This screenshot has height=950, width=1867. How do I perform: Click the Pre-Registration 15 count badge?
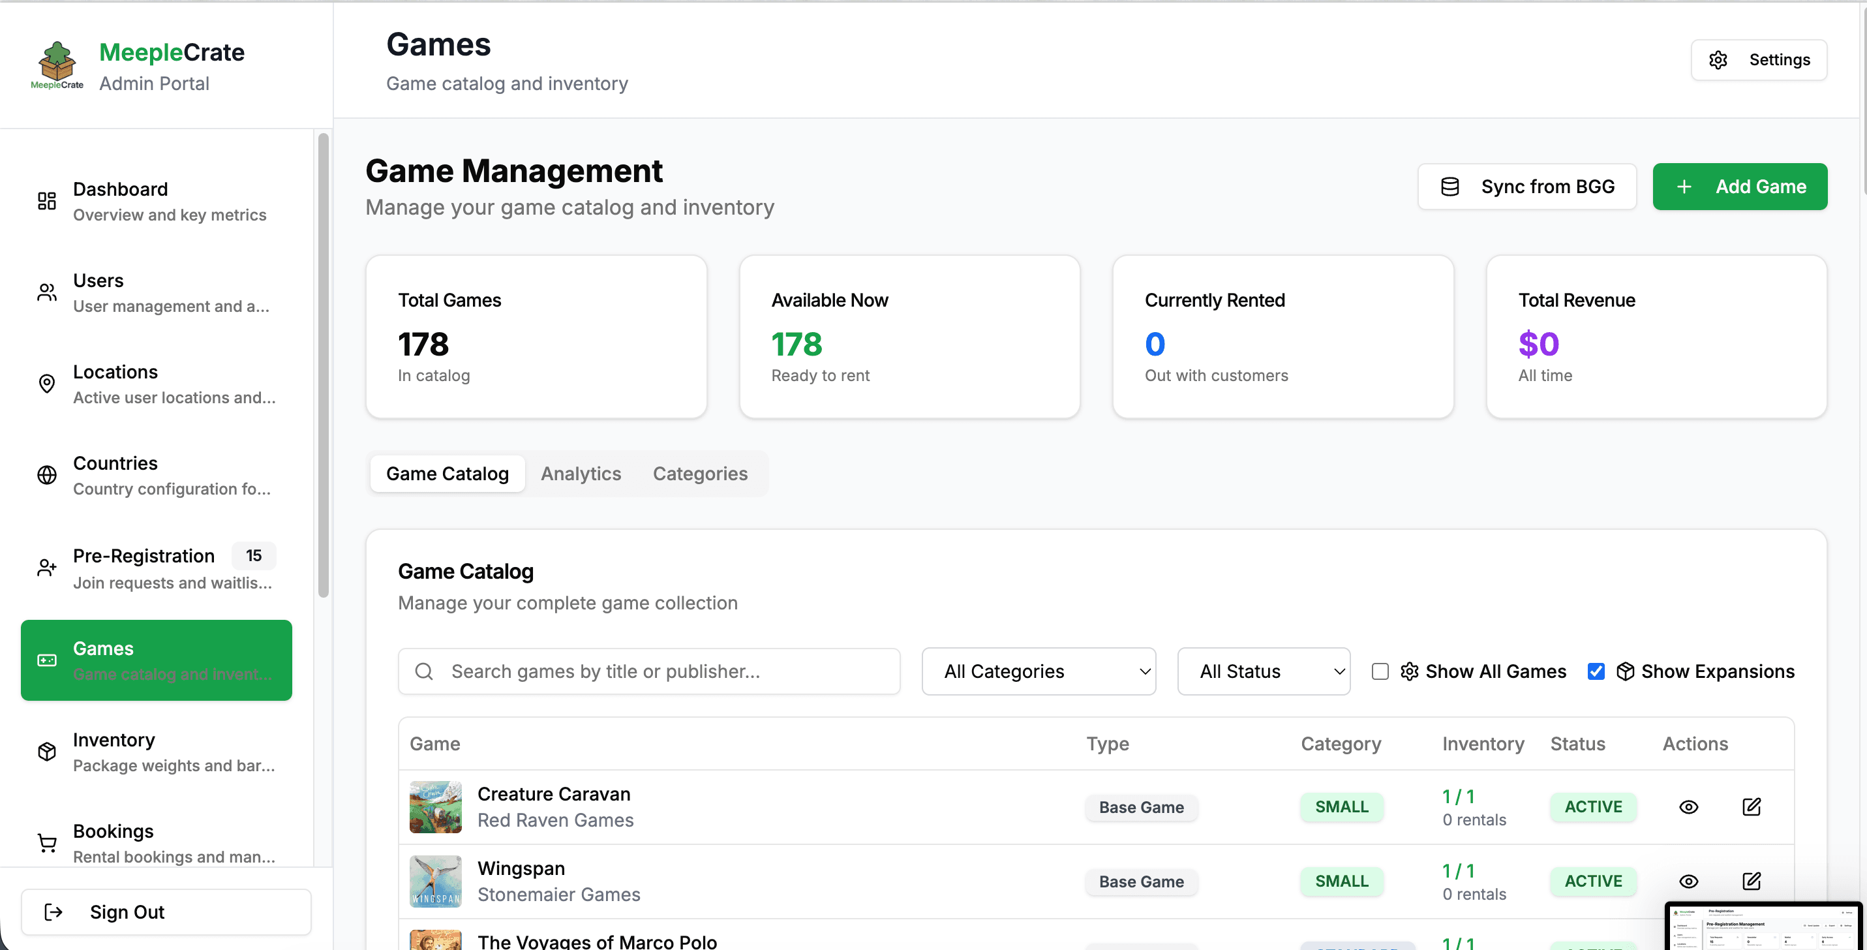click(x=254, y=556)
